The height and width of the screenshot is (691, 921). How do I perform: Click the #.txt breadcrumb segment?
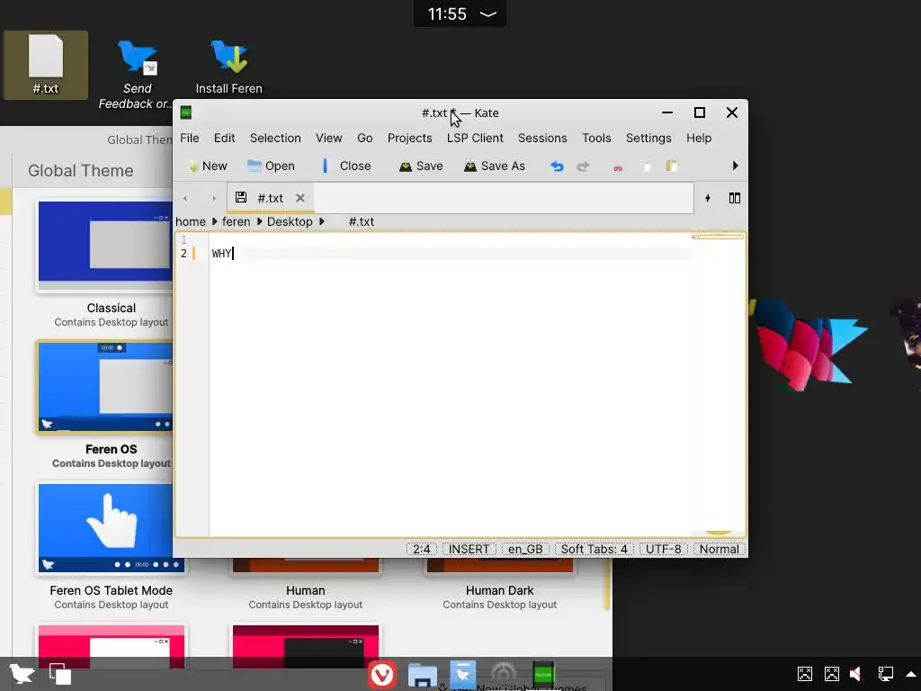tap(362, 221)
